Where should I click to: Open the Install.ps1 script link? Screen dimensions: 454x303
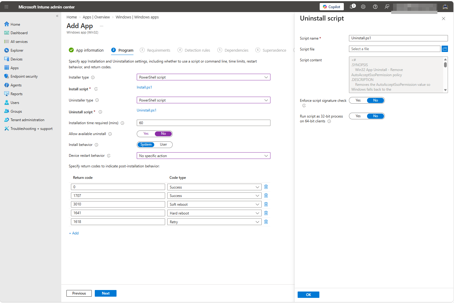(144, 88)
